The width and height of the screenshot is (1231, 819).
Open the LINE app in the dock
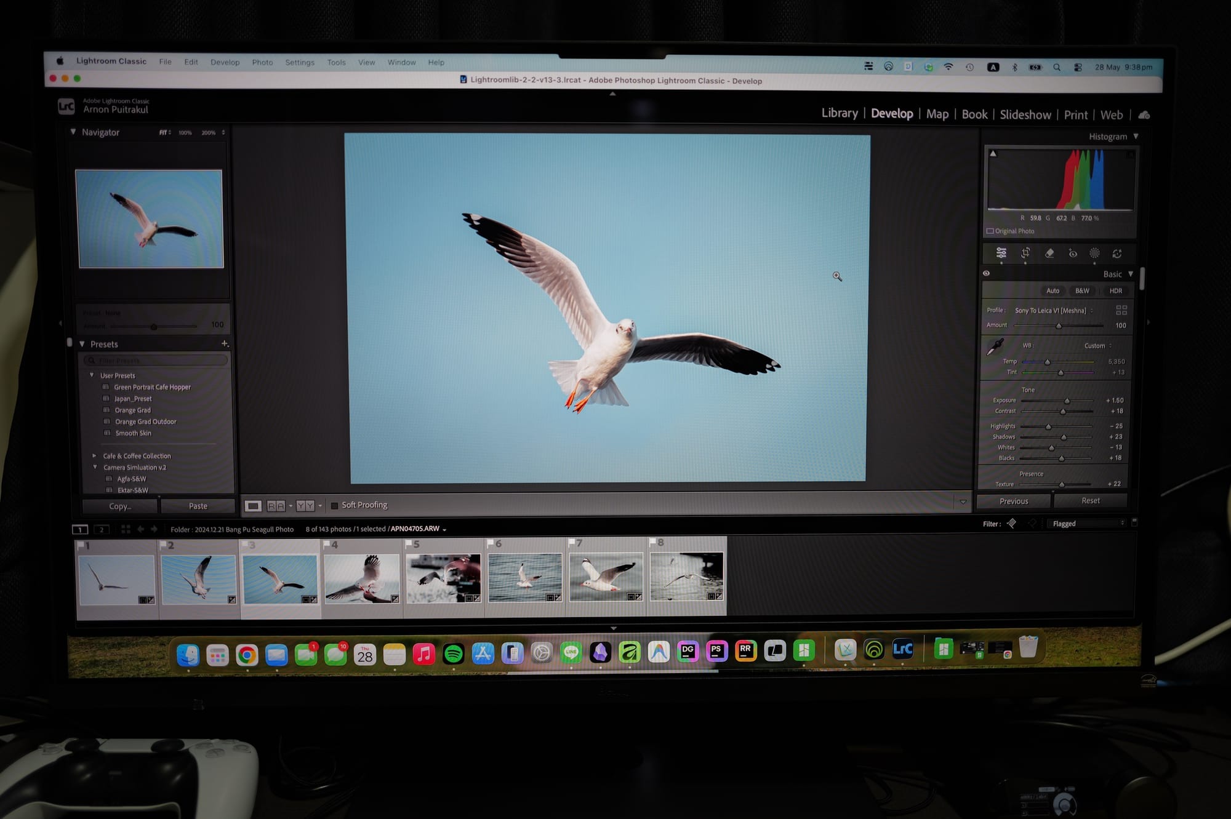pos(571,652)
